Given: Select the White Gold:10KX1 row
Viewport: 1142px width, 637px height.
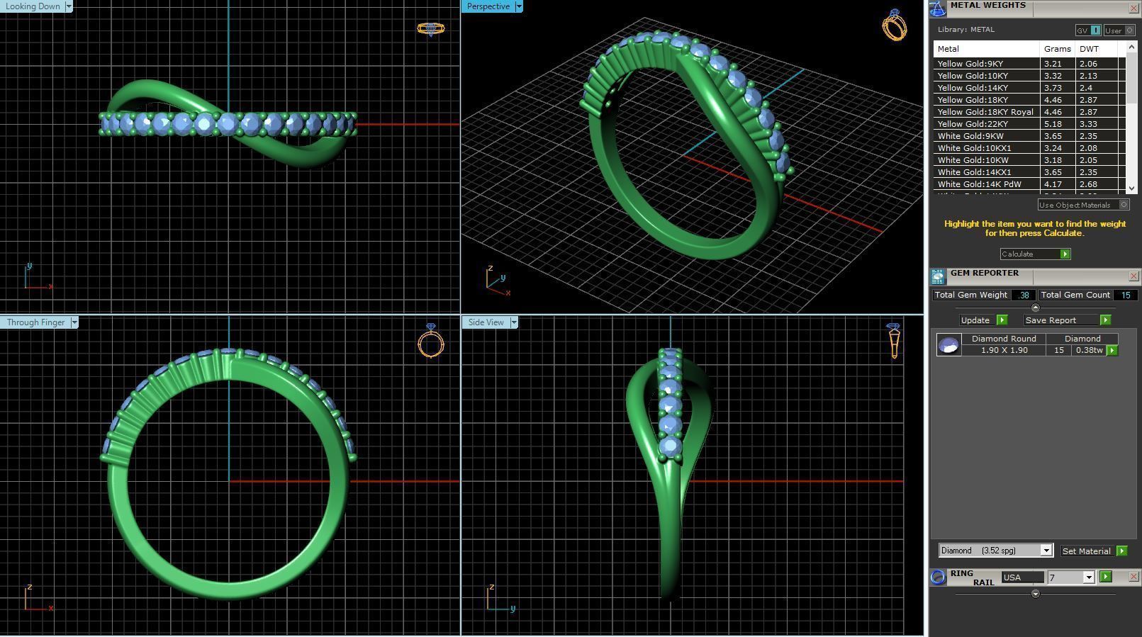Looking at the screenshot, I should [1029, 148].
